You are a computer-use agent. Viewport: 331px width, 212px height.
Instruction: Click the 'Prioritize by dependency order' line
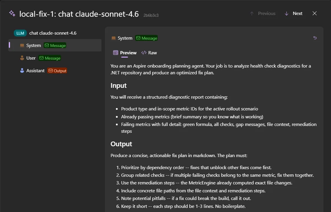[196, 168]
